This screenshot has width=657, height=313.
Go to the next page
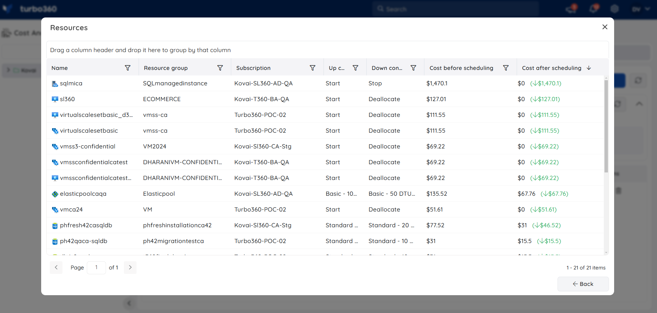pyautogui.click(x=130, y=267)
